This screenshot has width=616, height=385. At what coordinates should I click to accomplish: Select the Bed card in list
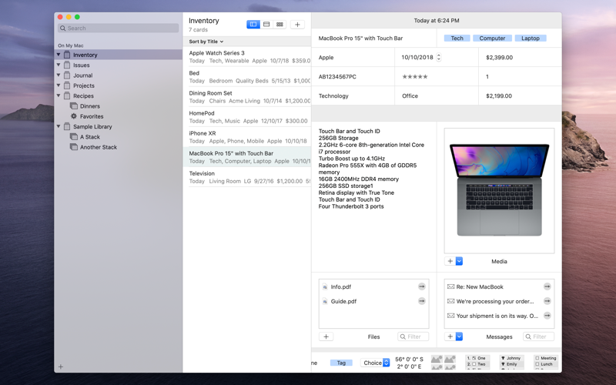tap(246, 76)
